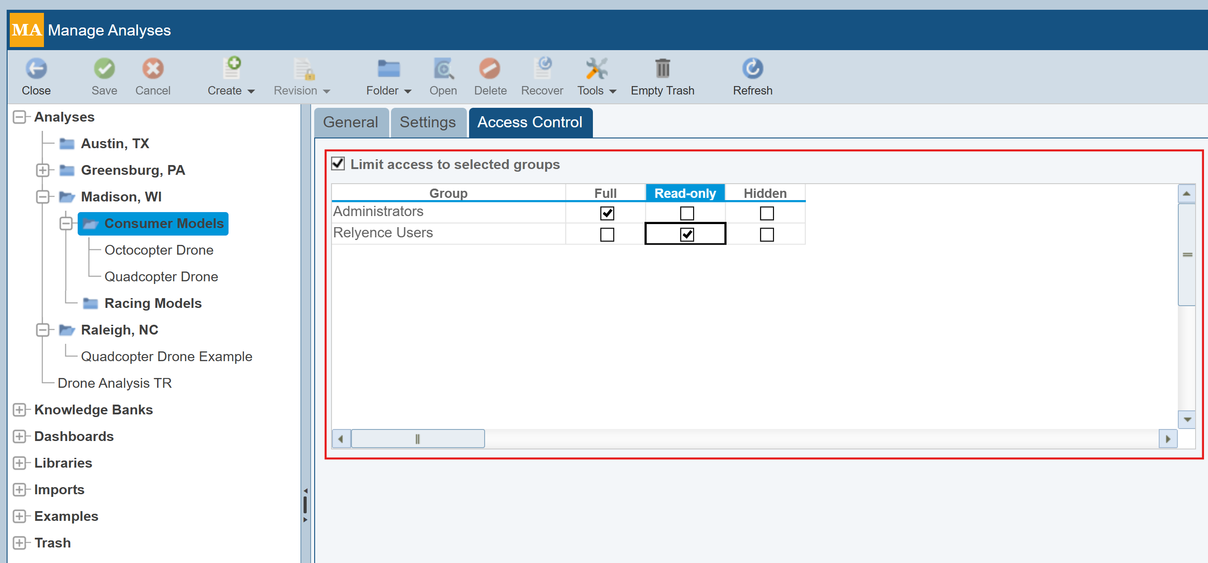Click the Close back-arrow icon

coord(36,69)
